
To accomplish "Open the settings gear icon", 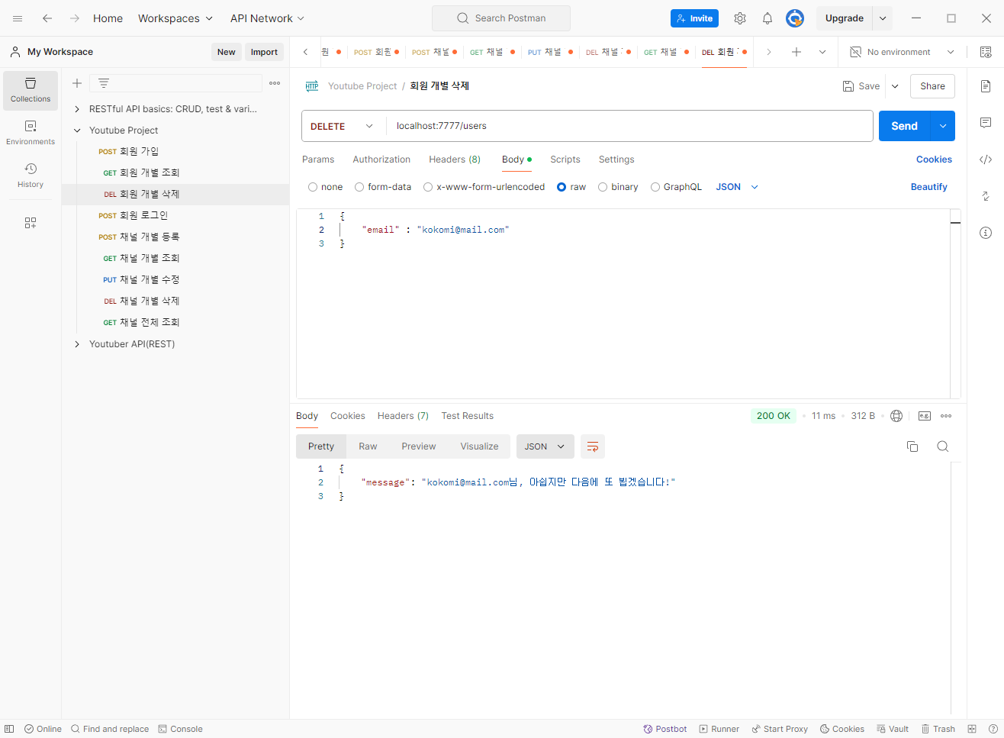I will [x=740, y=18].
